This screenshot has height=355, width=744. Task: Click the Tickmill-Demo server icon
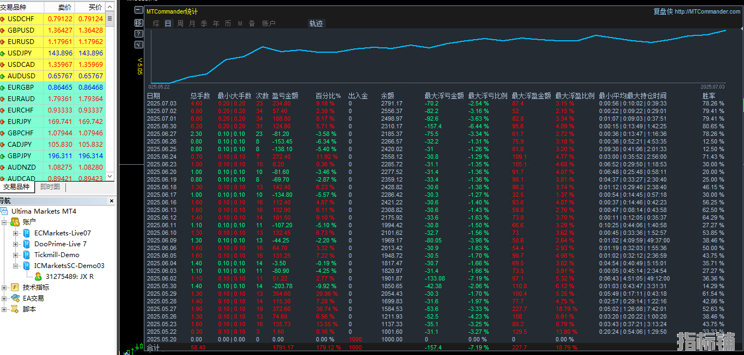pyautogui.click(x=26, y=254)
